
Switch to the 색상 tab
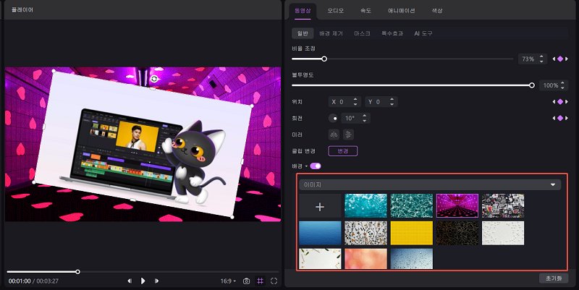(x=437, y=11)
